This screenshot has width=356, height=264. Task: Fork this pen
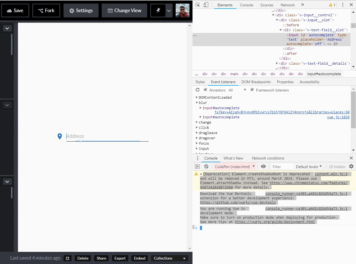point(46,11)
